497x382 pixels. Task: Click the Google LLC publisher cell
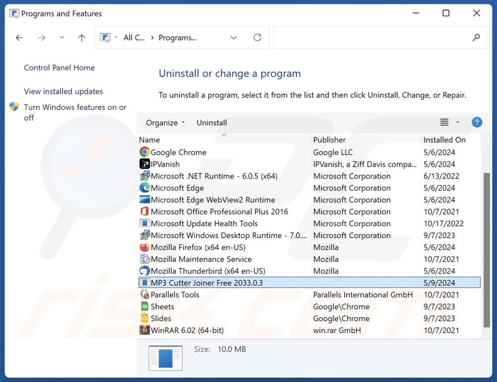(x=333, y=153)
